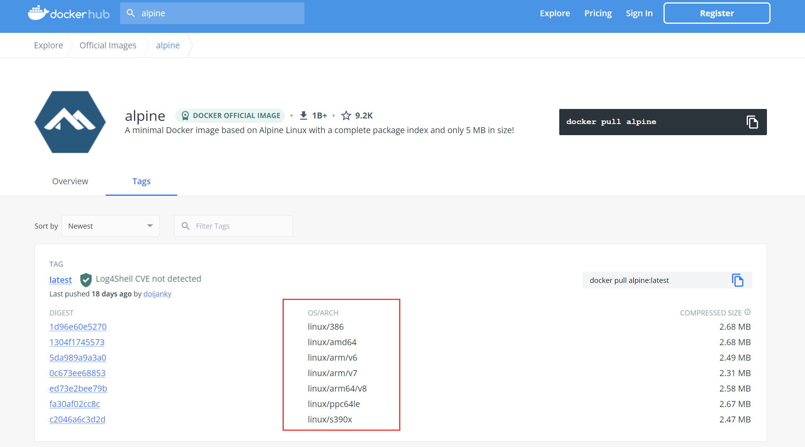
Task: Open the doijanky user profile link
Action: [x=157, y=294]
